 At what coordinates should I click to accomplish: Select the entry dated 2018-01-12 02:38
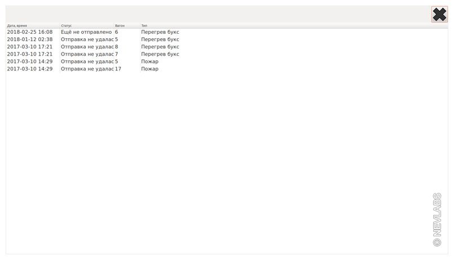(30, 39)
